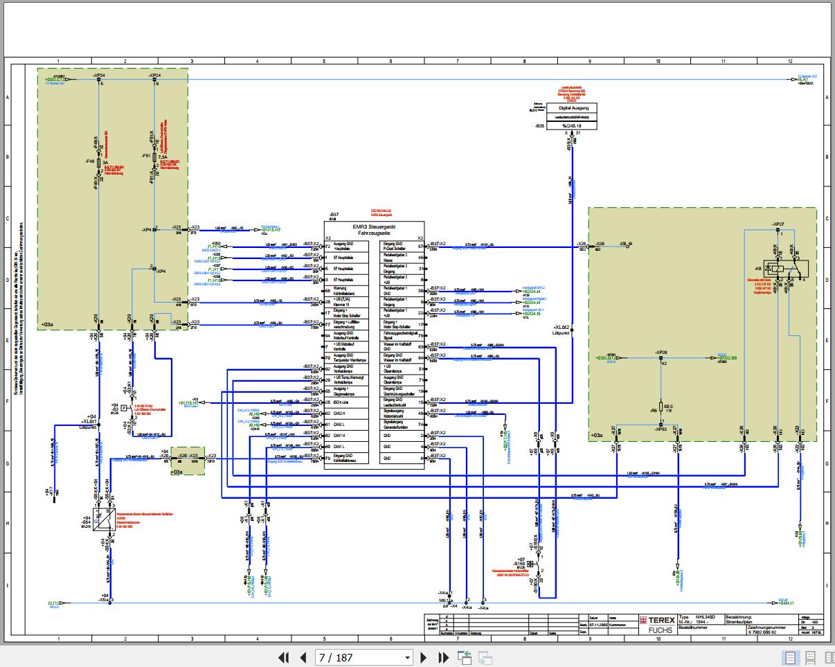Select the extract-page icon with the green arrow
Viewport: 835px width, 667px height.
[465, 657]
